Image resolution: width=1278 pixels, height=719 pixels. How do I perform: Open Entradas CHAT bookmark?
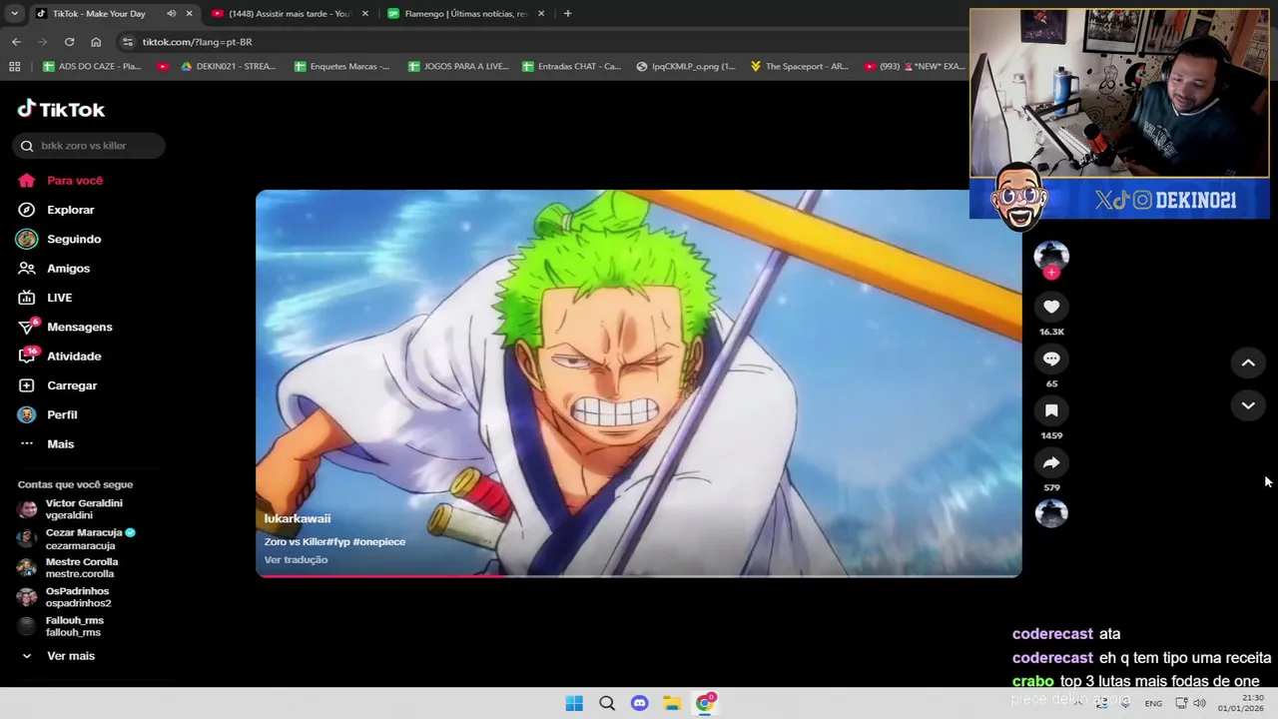pos(572,67)
